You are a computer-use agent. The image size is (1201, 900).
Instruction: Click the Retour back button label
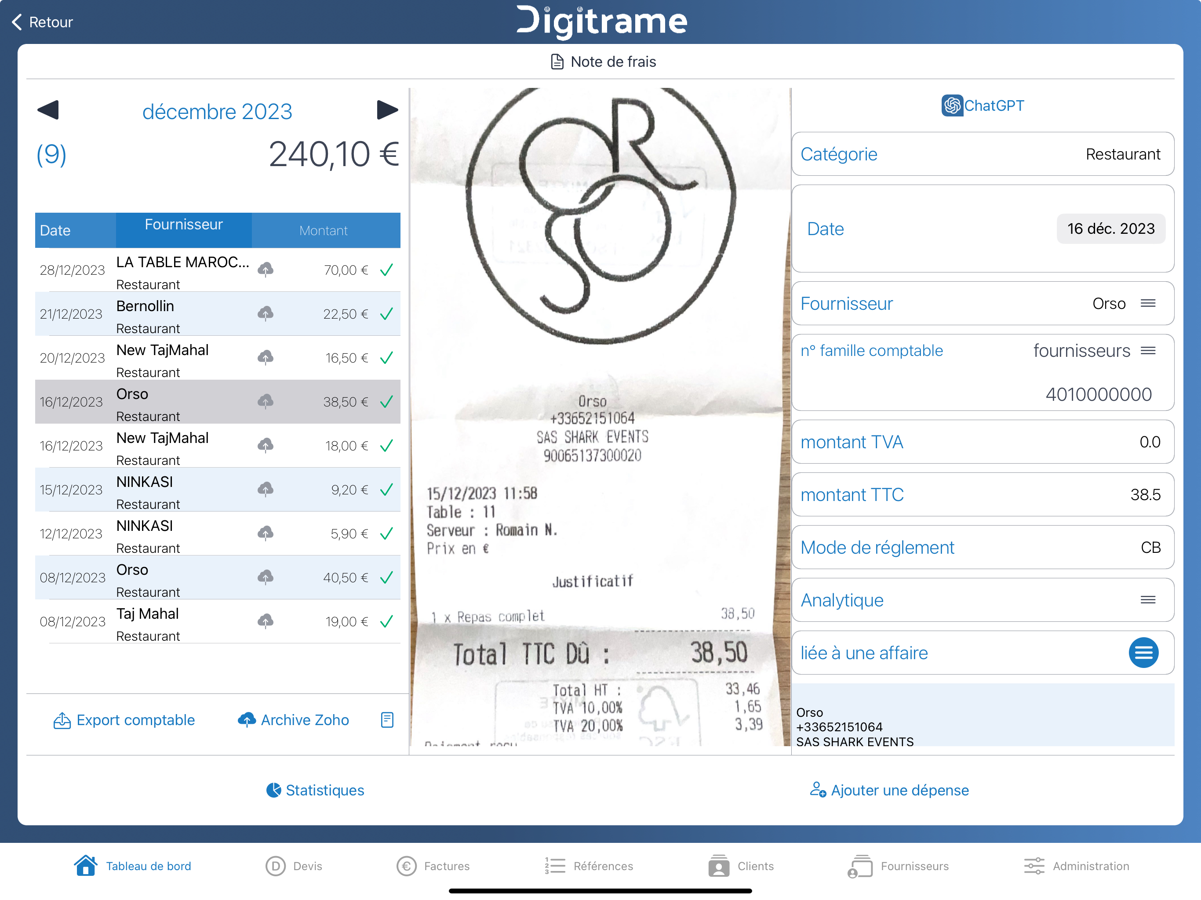tap(51, 22)
